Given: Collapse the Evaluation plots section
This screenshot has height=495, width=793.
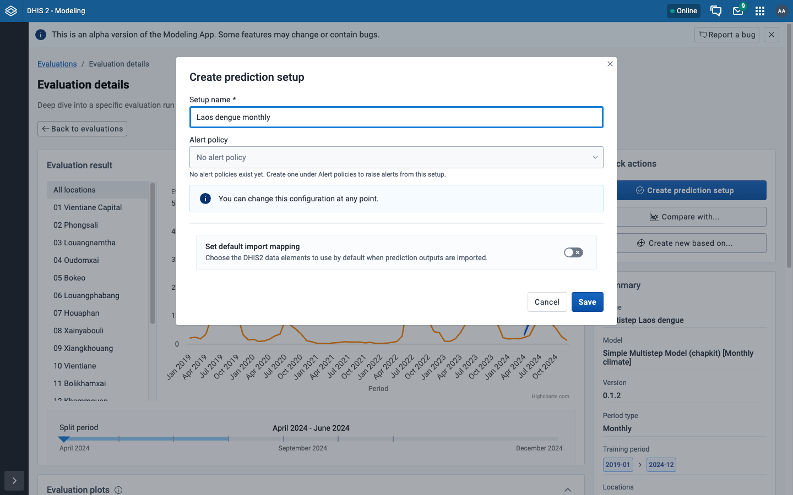Looking at the screenshot, I should pyautogui.click(x=568, y=490).
